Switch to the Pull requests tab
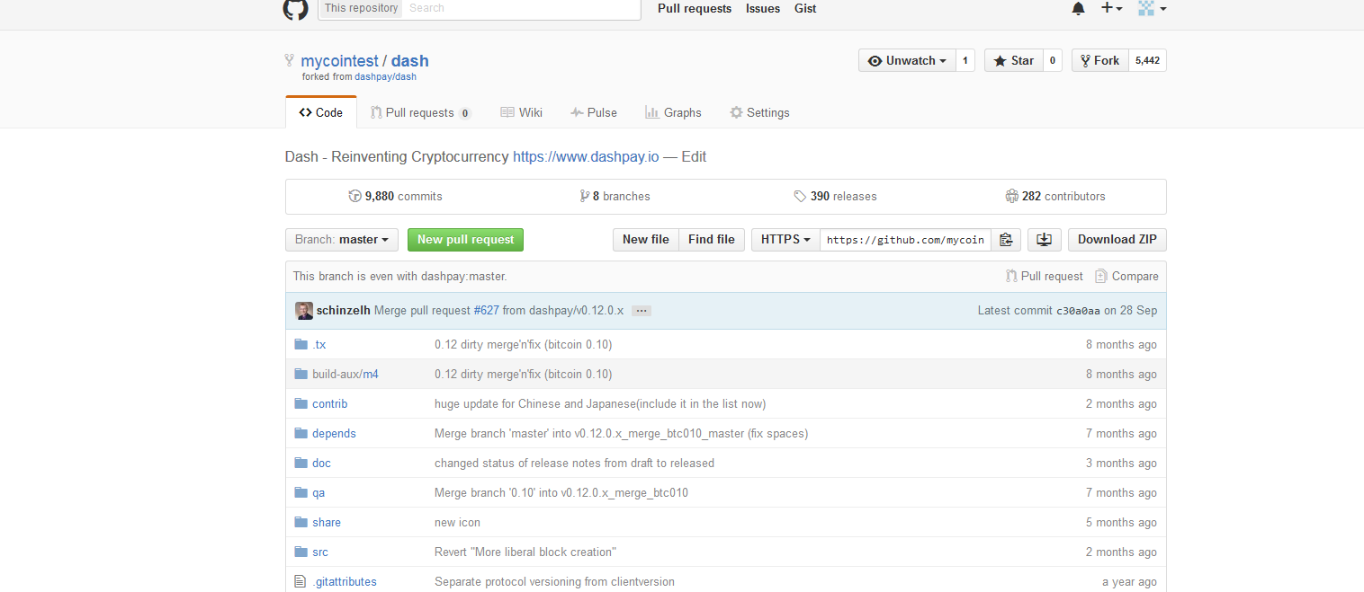1364x592 pixels. point(420,113)
